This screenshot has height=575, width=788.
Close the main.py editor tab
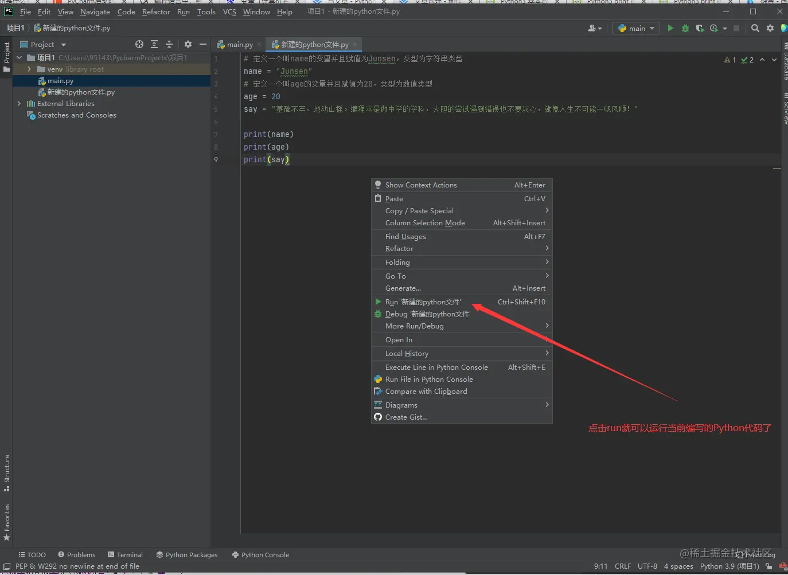click(x=259, y=44)
